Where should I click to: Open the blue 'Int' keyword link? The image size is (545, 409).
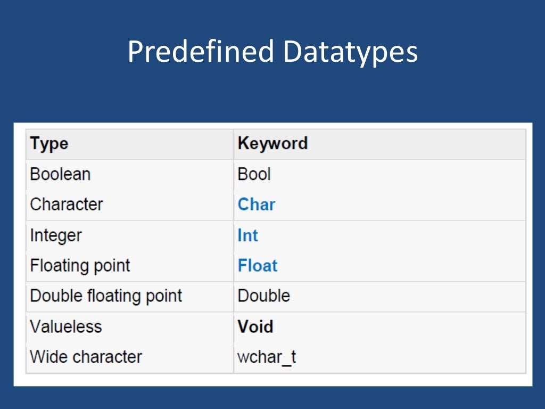tap(247, 235)
